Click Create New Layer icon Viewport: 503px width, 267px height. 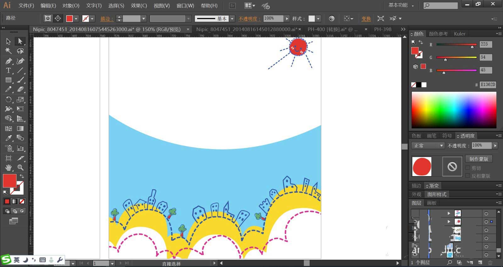coord(480,263)
